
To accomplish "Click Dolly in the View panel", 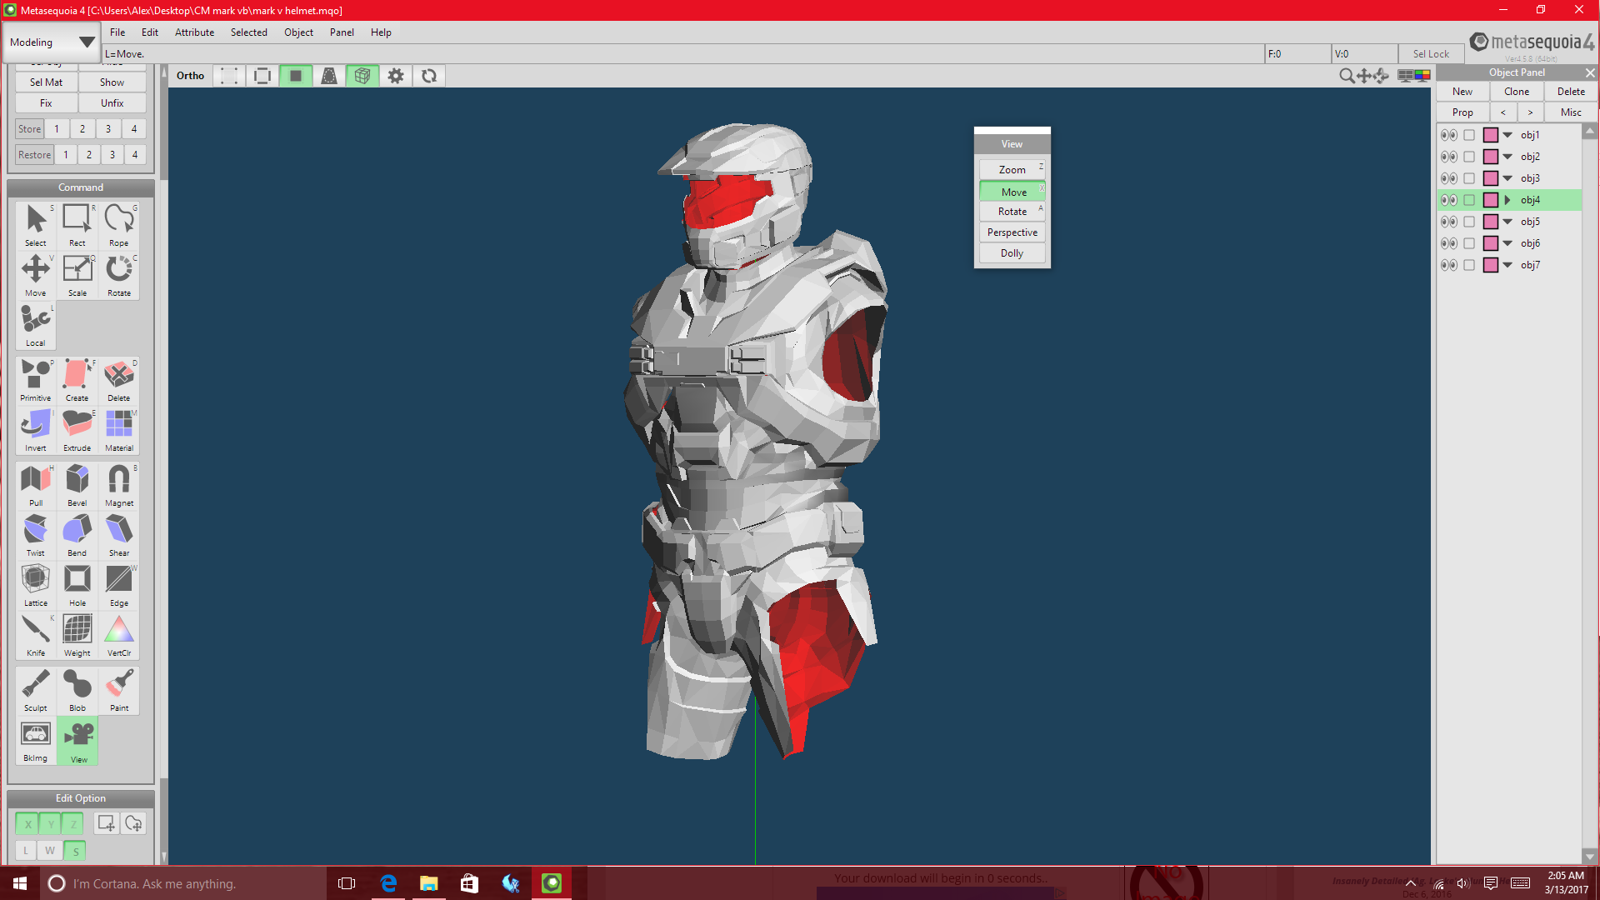I will 1012,253.
